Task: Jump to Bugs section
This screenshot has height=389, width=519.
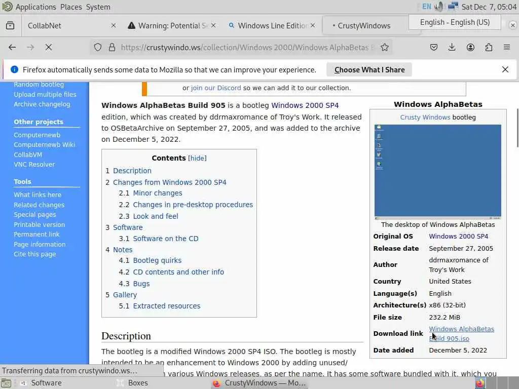Action: coord(141,284)
